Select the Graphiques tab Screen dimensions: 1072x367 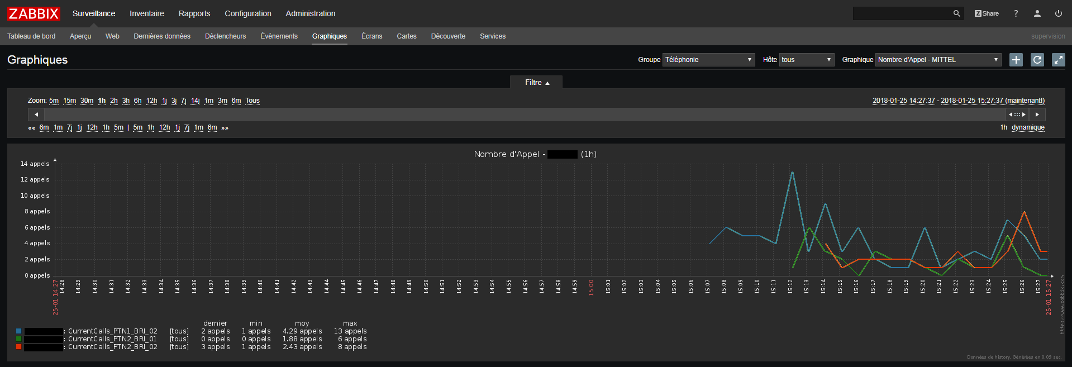pyautogui.click(x=330, y=36)
